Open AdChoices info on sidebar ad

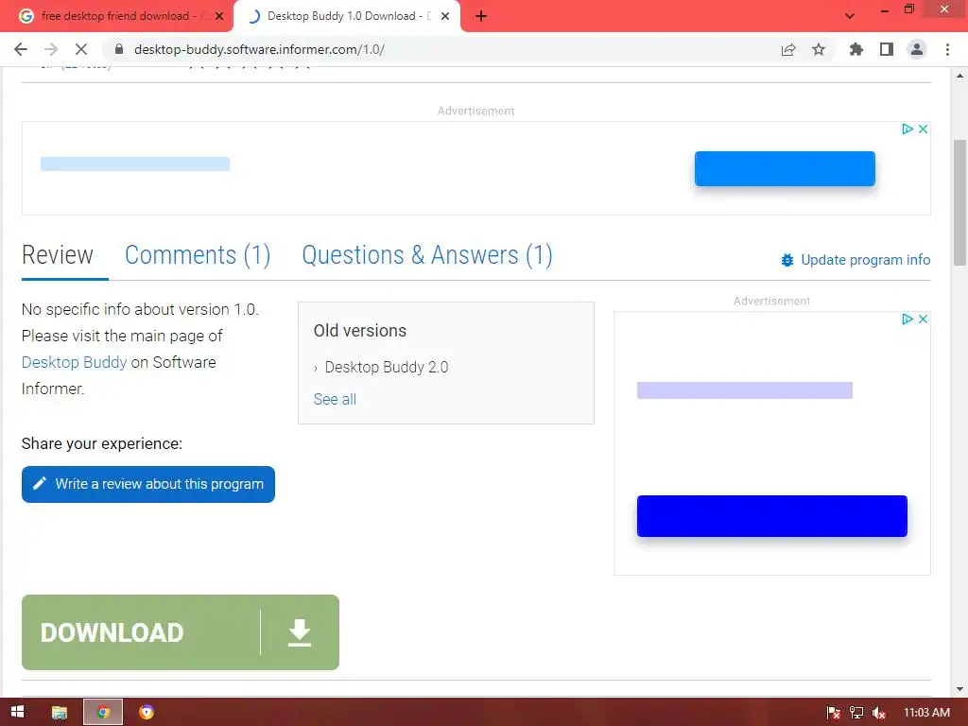tap(907, 319)
